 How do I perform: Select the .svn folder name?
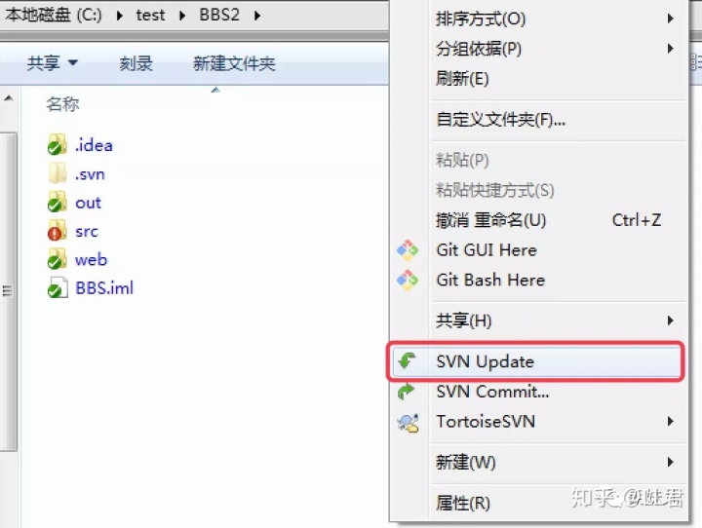pos(90,174)
